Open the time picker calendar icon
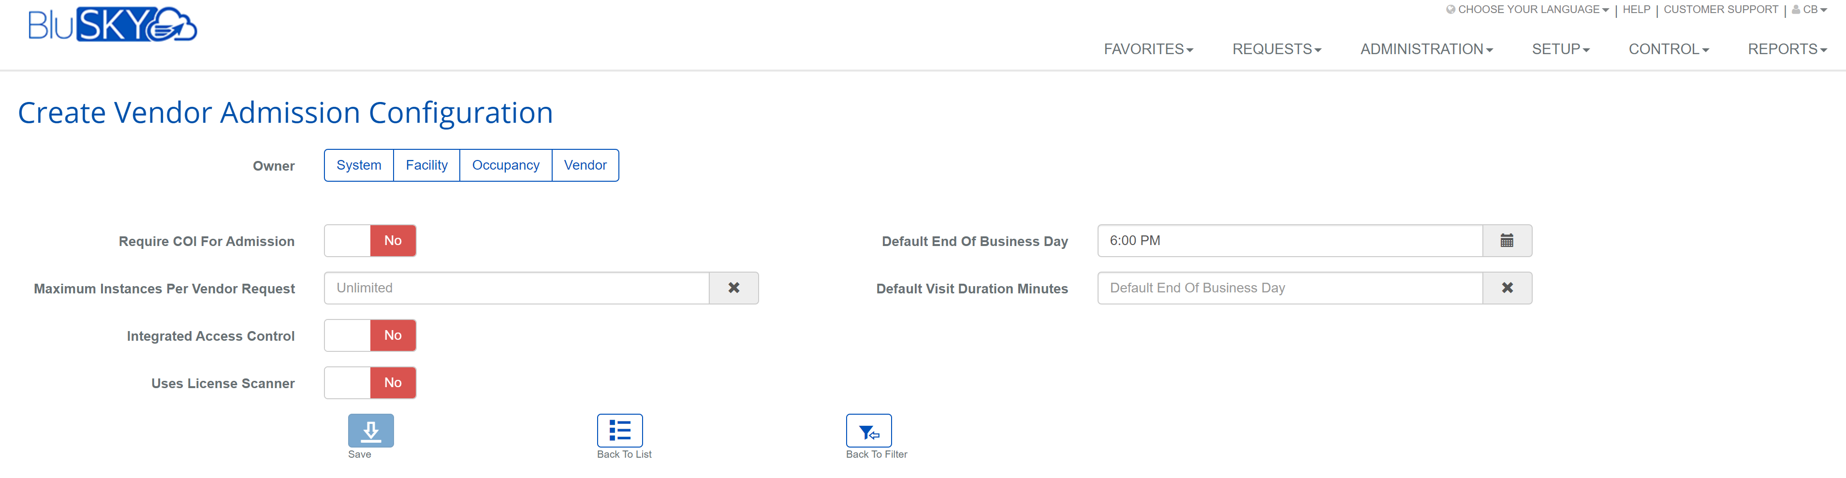Viewport: 1846px width, 478px height. click(x=1506, y=241)
